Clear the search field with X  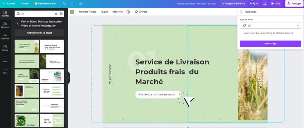56,14
